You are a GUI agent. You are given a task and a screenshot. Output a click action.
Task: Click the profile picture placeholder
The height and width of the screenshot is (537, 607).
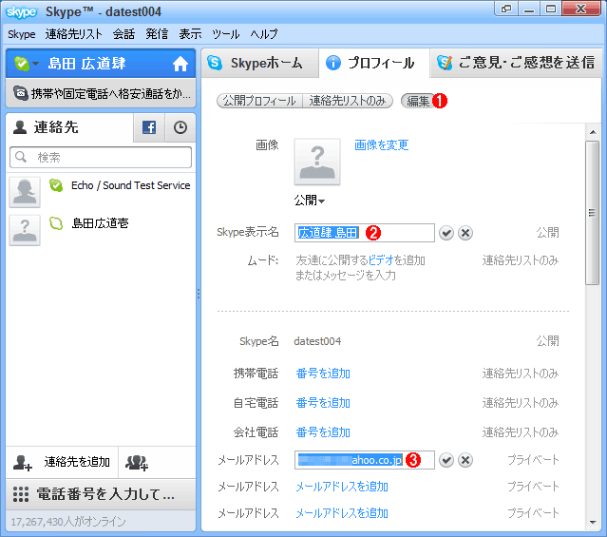coord(317,162)
